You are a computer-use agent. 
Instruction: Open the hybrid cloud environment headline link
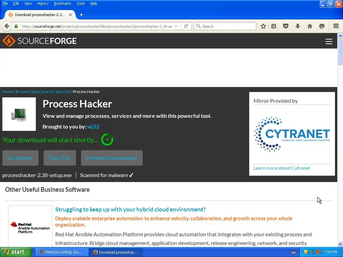(x=130, y=209)
